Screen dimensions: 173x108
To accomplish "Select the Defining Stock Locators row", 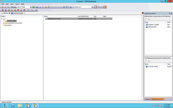I will coord(78,19).
